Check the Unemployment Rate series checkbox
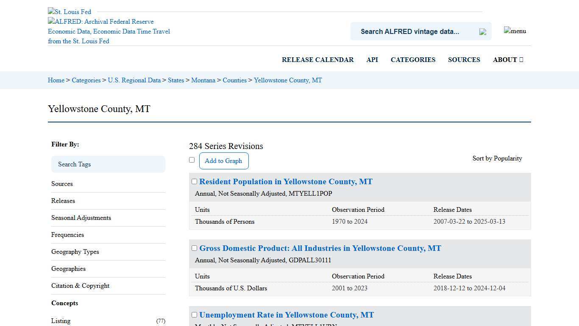The height and width of the screenshot is (326, 579). 194,315
